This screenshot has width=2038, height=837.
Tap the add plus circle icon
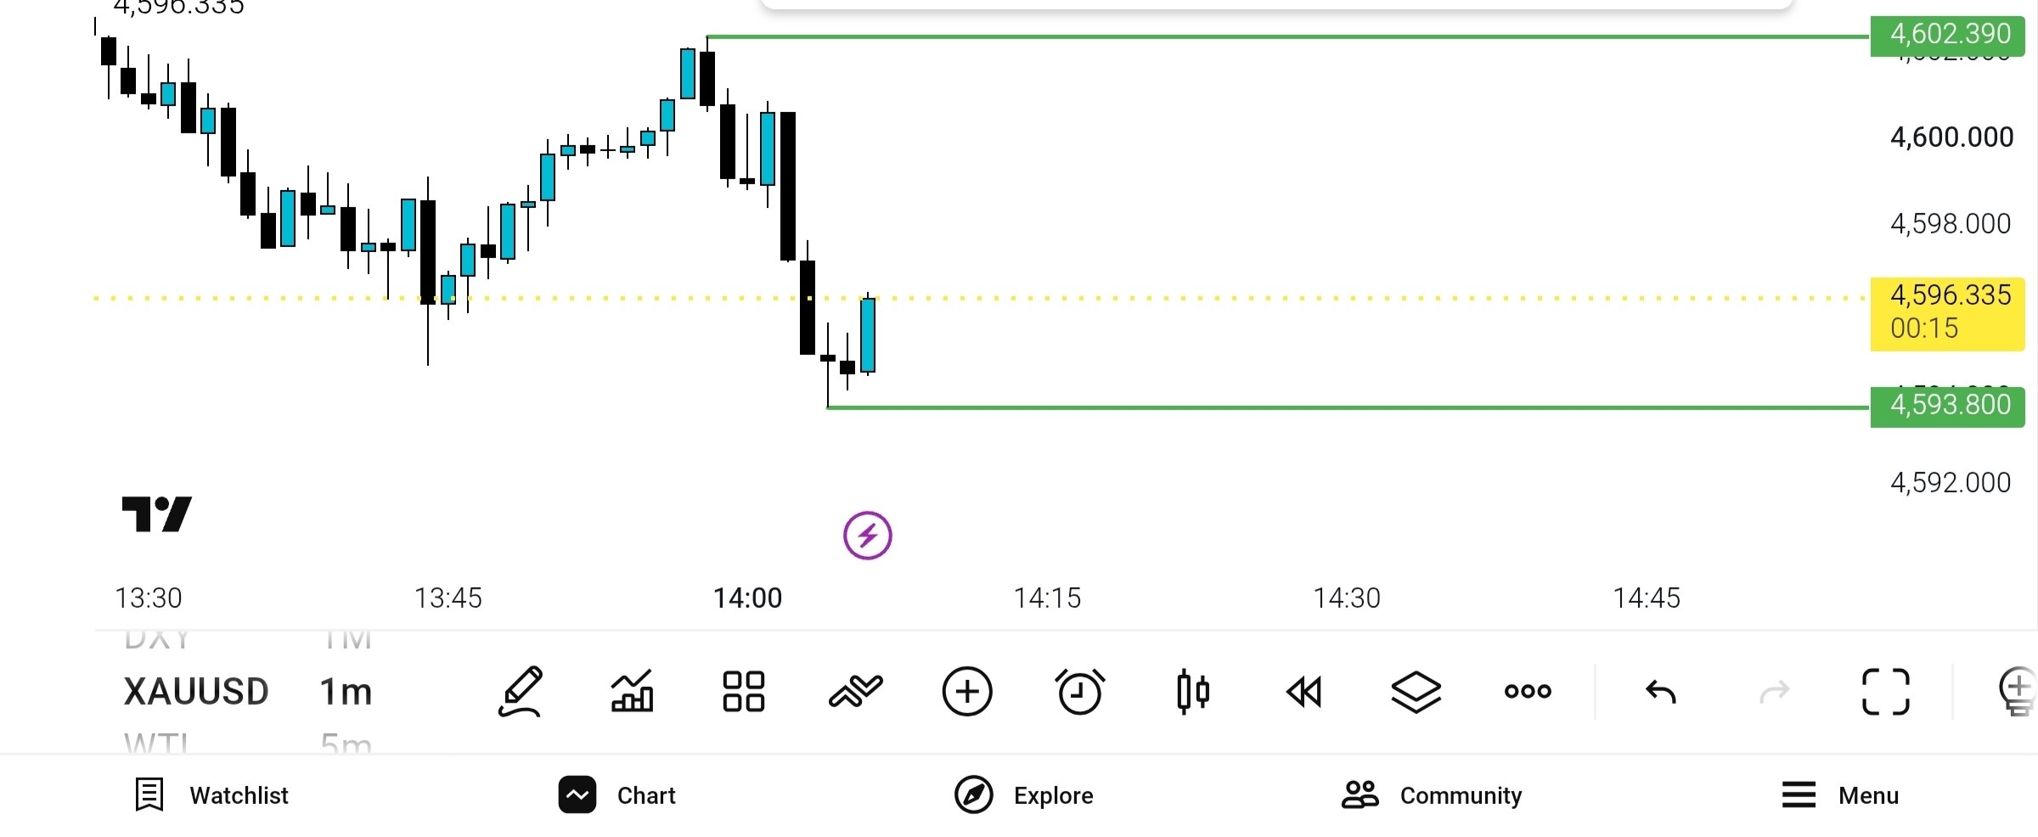point(967,692)
